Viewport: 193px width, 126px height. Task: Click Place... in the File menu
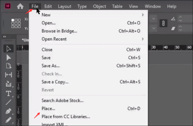(x=48, y=109)
